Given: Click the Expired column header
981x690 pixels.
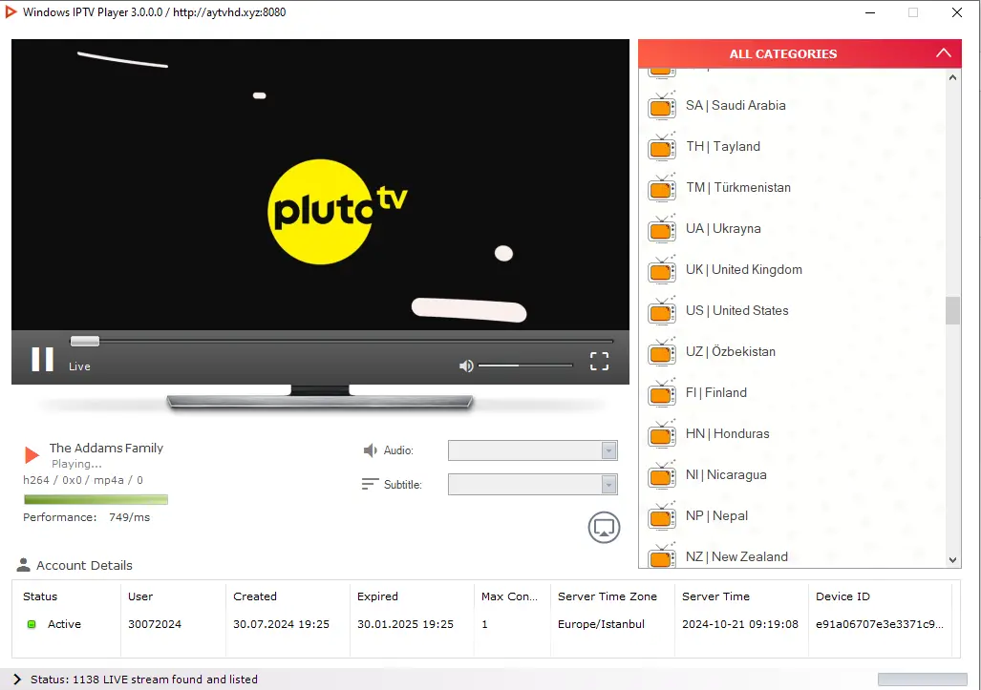Looking at the screenshot, I should (x=377, y=596).
